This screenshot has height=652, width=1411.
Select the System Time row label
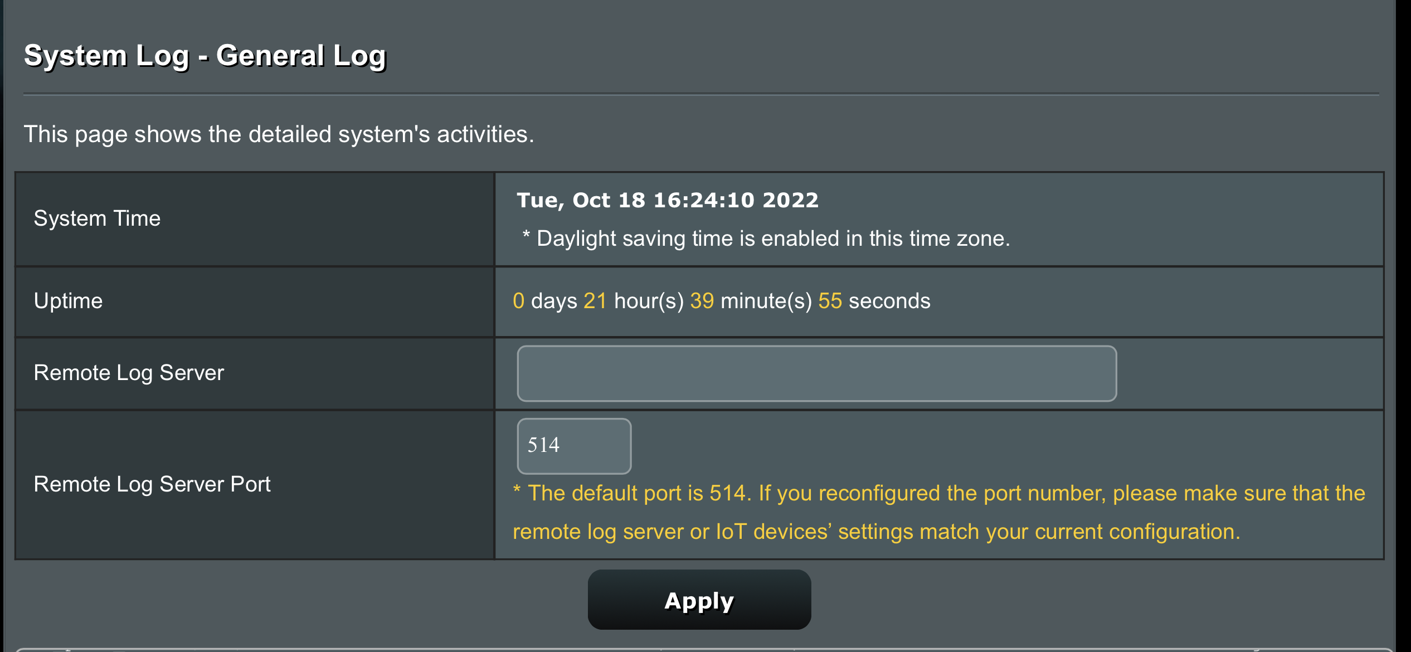pyautogui.click(x=97, y=218)
